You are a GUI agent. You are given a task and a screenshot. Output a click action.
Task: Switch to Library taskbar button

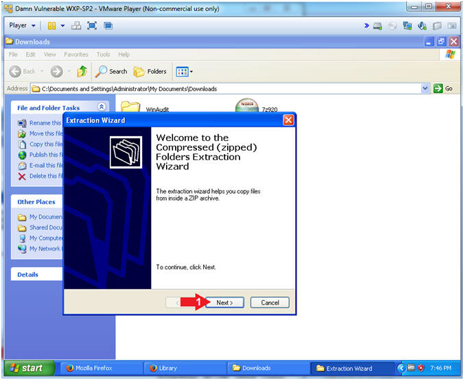(x=185, y=368)
